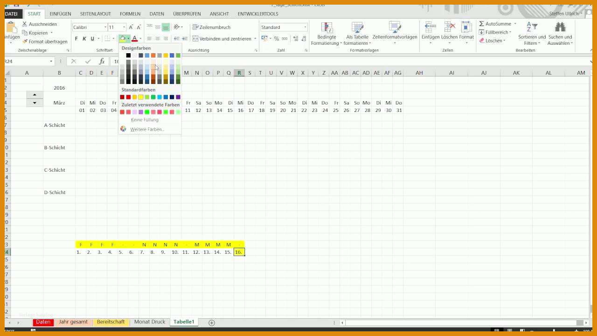Switch to the FORMELN ribbon tab
Viewport: 597px width, 336px height.
(130, 14)
